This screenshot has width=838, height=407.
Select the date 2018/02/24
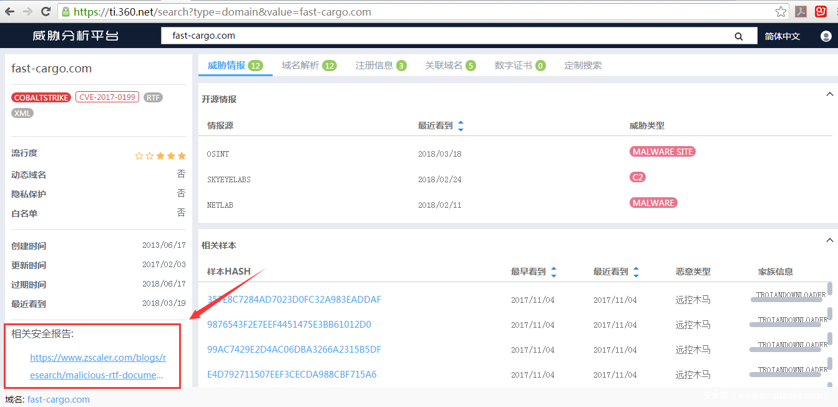(x=440, y=180)
